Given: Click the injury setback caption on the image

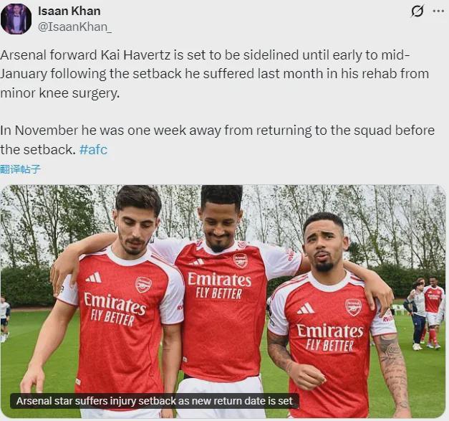Looking at the screenshot, I should click(154, 401).
